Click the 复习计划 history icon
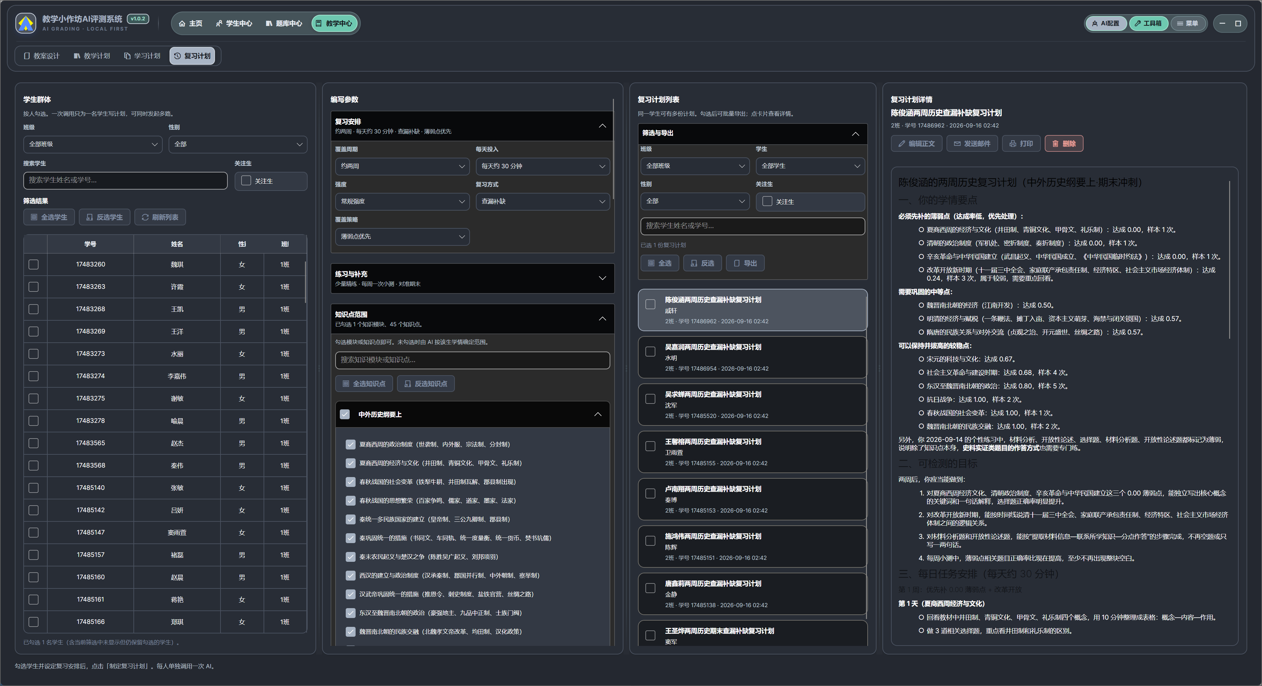Viewport: 1262px width, 686px height. [177, 56]
